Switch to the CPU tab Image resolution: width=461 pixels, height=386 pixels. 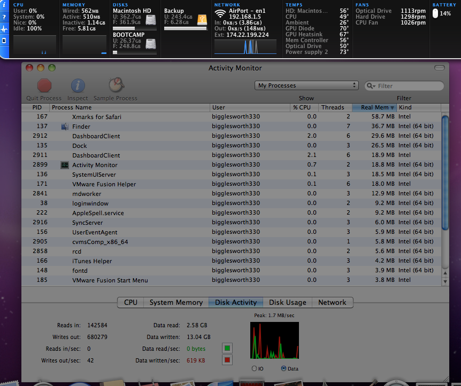tap(130, 302)
